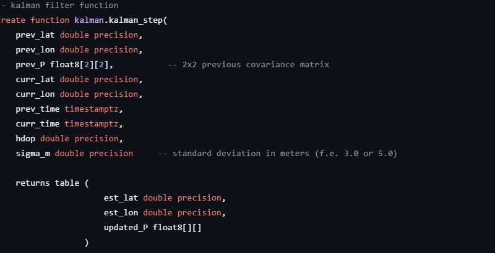Click the prev_lon parameter name
This screenshot has height=253, width=495.
pyautogui.click(x=35, y=50)
